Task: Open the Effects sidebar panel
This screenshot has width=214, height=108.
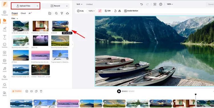Action: (x=5, y=86)
